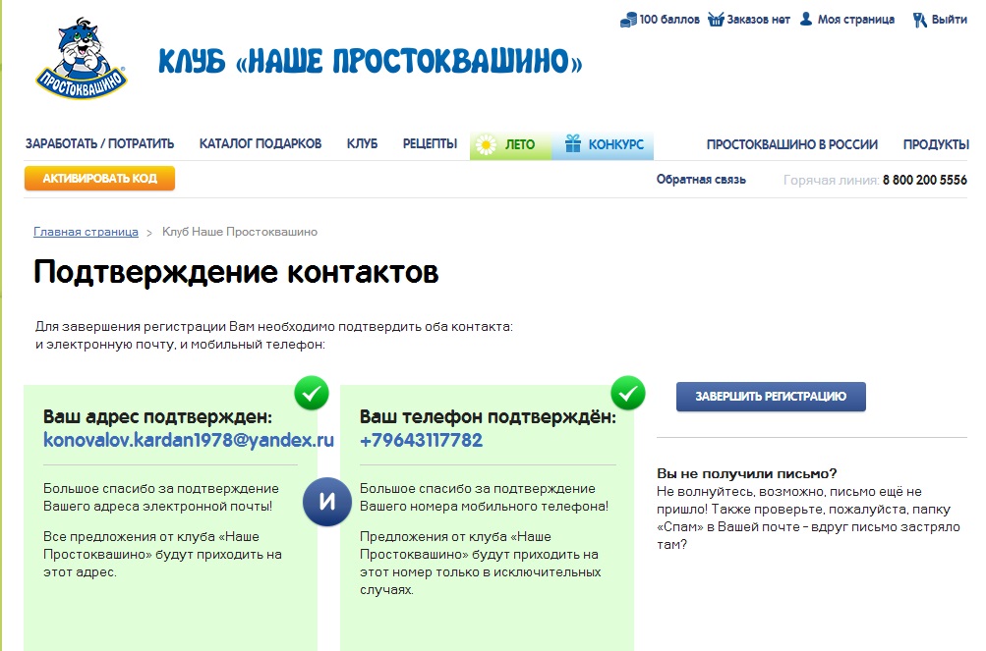This screenshot has height=651, width=986.
Task: Click the gift box icon in КОНКУРС tab
Action: 573,144
